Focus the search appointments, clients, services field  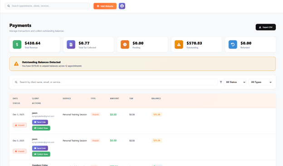pyautogui.click(x=48, y=6)
